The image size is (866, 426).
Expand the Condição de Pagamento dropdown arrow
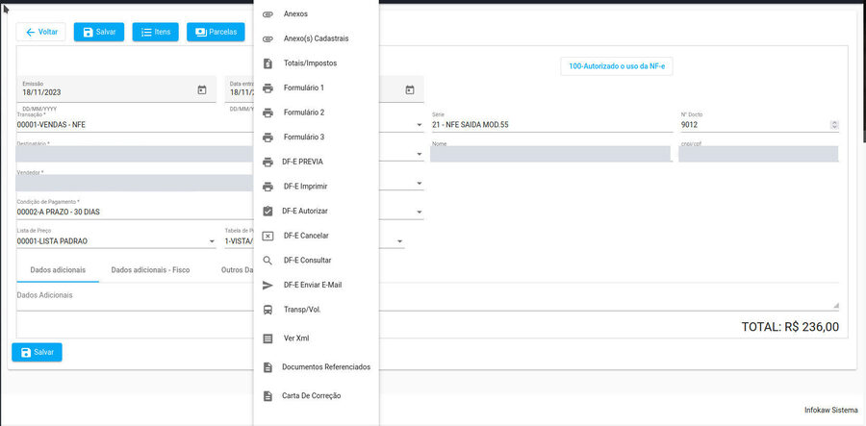coord(420,212)
